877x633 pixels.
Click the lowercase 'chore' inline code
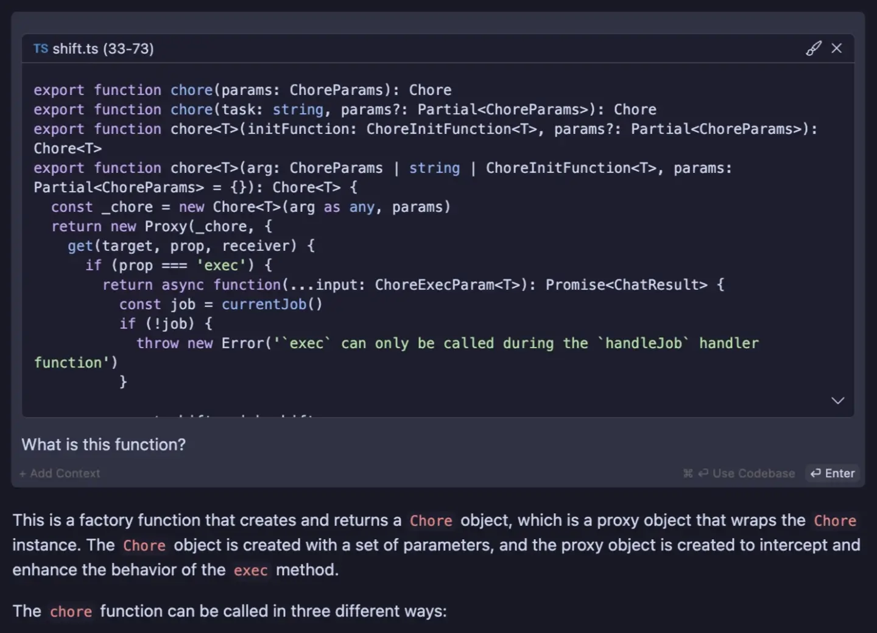[x=71, y=612]
